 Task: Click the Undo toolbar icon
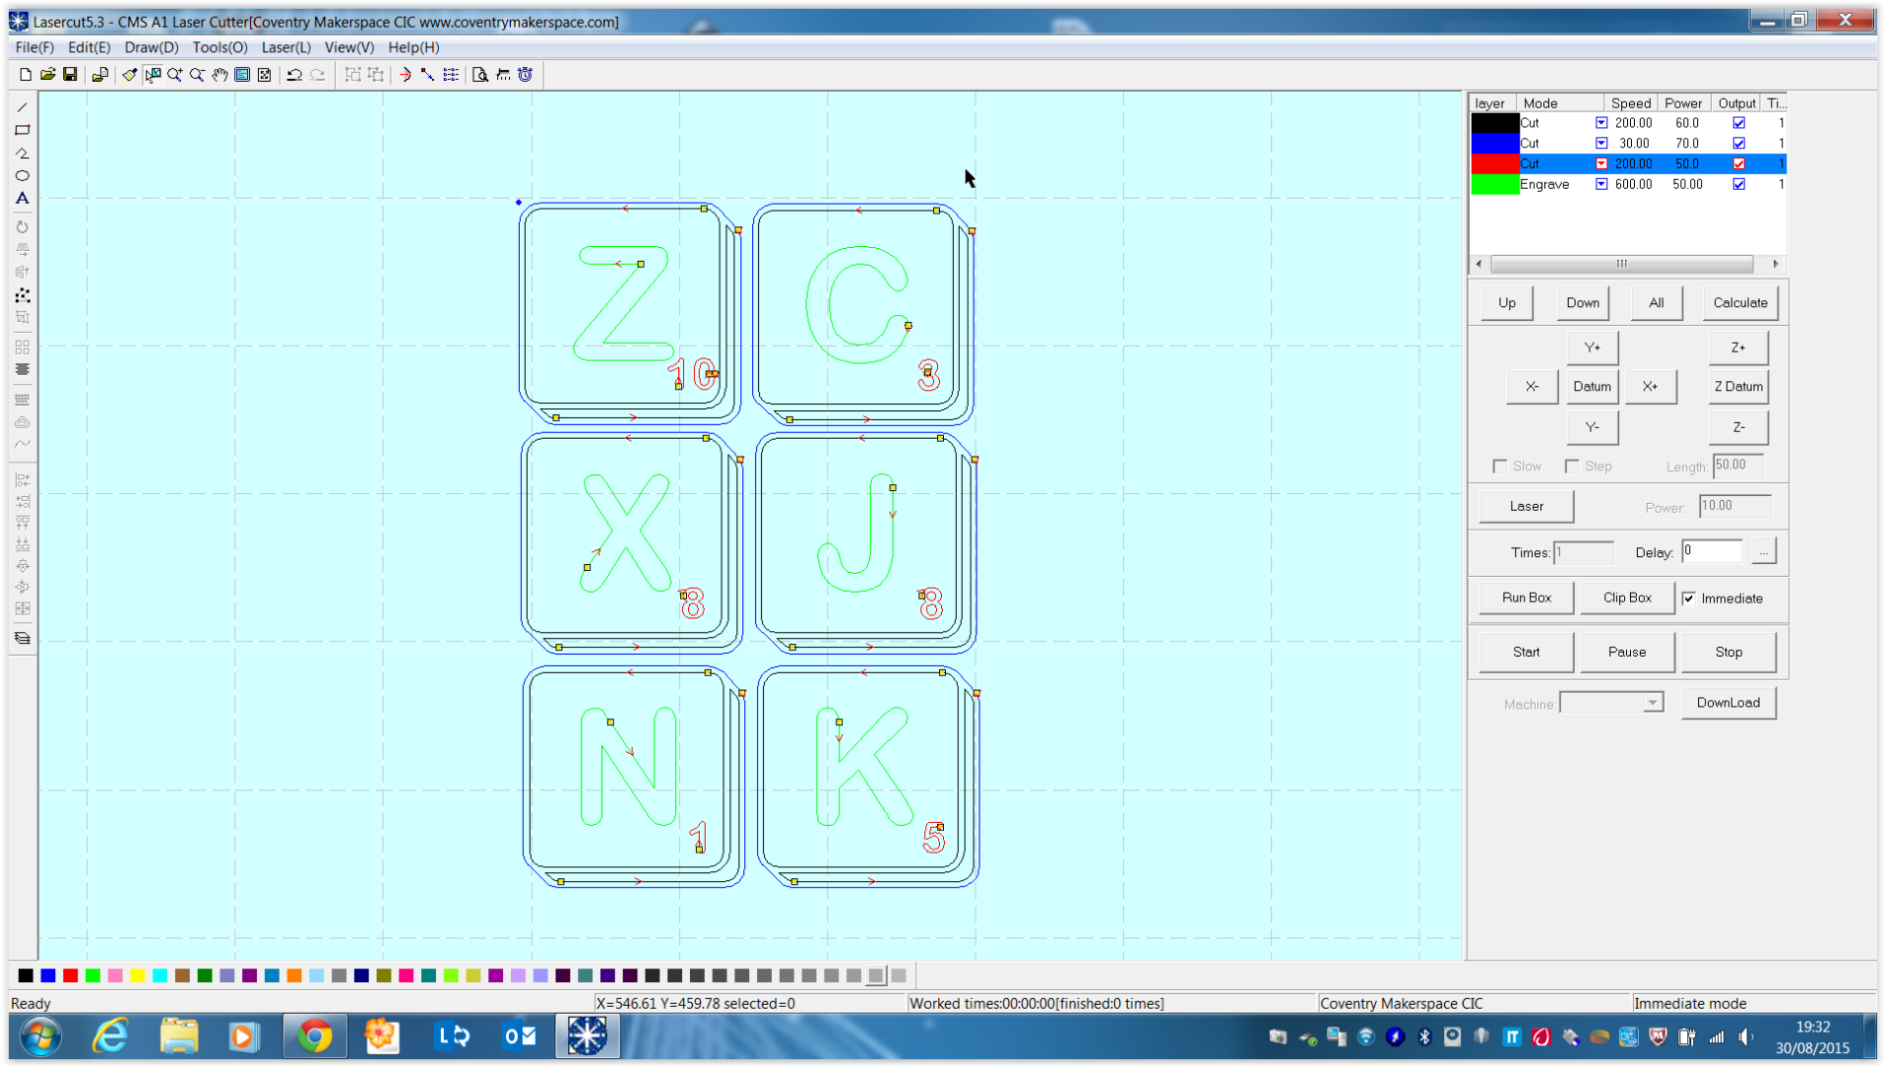295,75
